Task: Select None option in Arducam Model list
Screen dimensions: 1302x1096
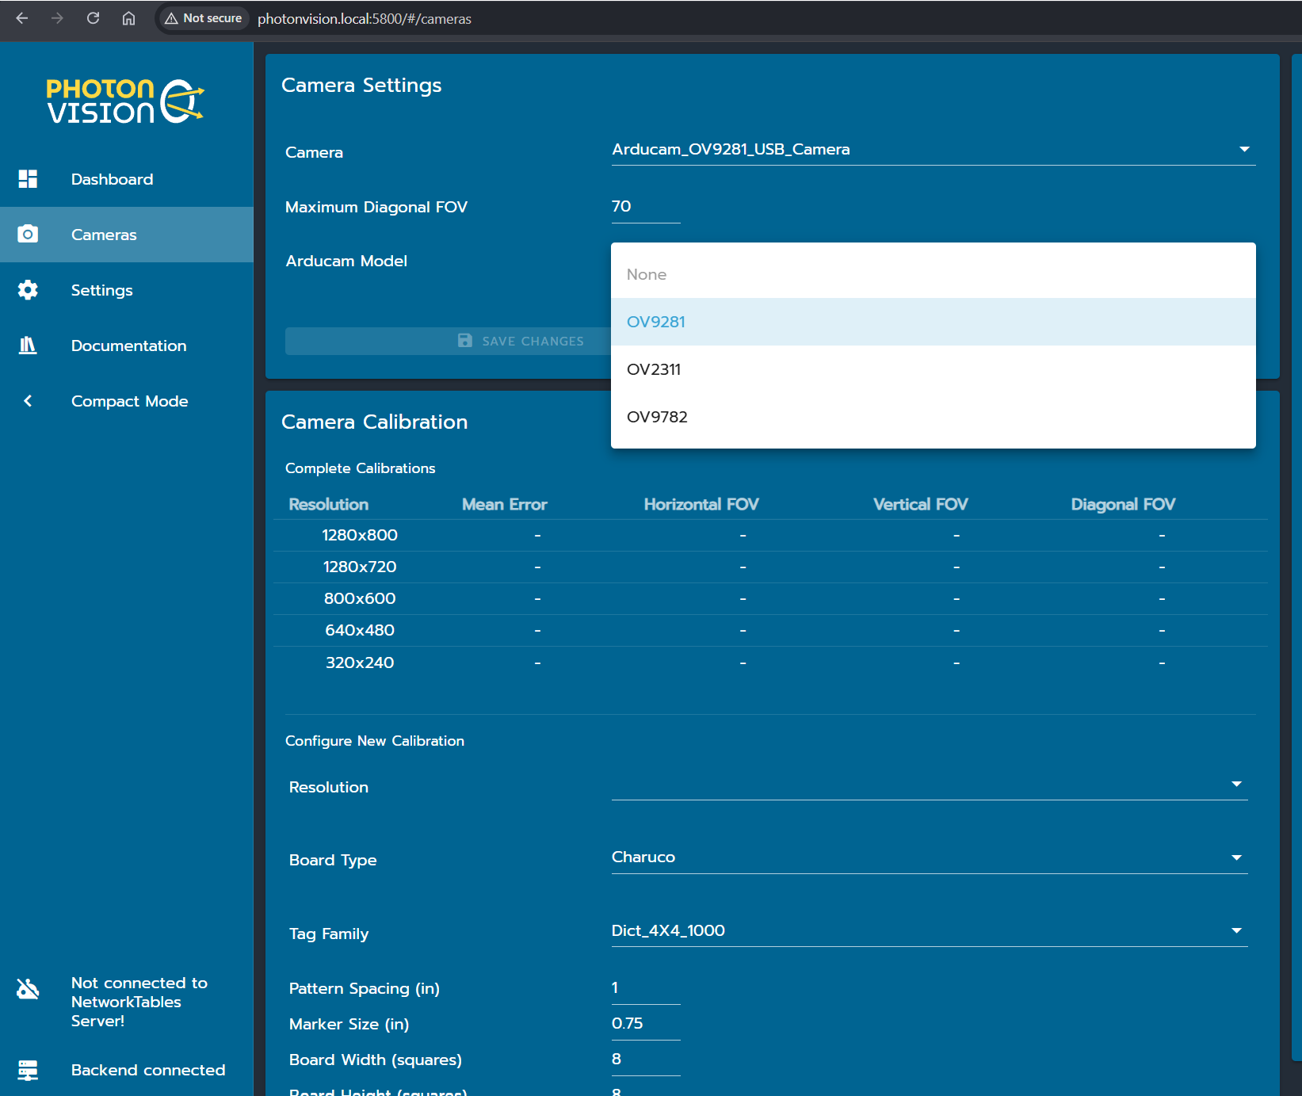Action: (x=647, y=274)
